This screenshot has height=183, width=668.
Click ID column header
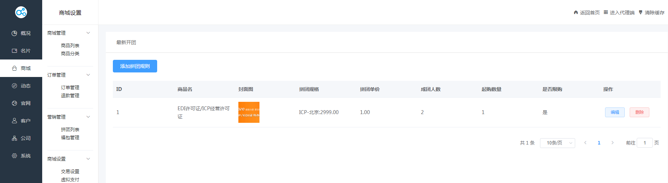(119, 89)
